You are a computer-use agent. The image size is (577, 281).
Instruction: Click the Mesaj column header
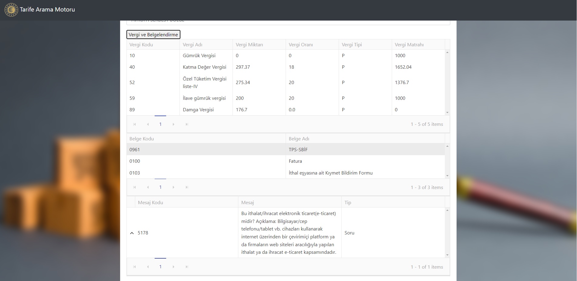[x=290, y=203]
